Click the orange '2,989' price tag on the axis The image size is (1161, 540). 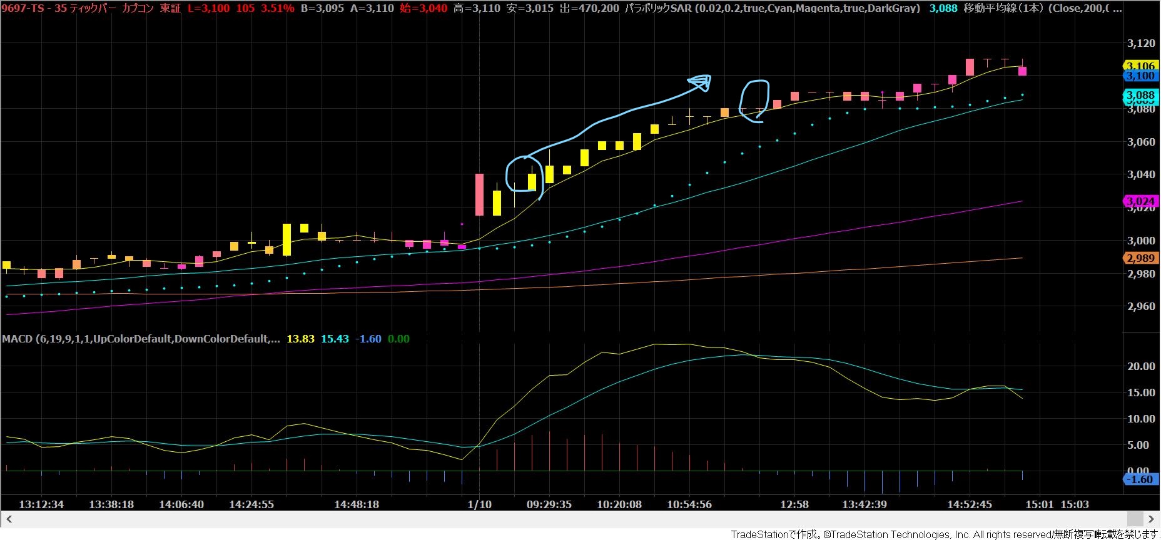pos(1140,258)
